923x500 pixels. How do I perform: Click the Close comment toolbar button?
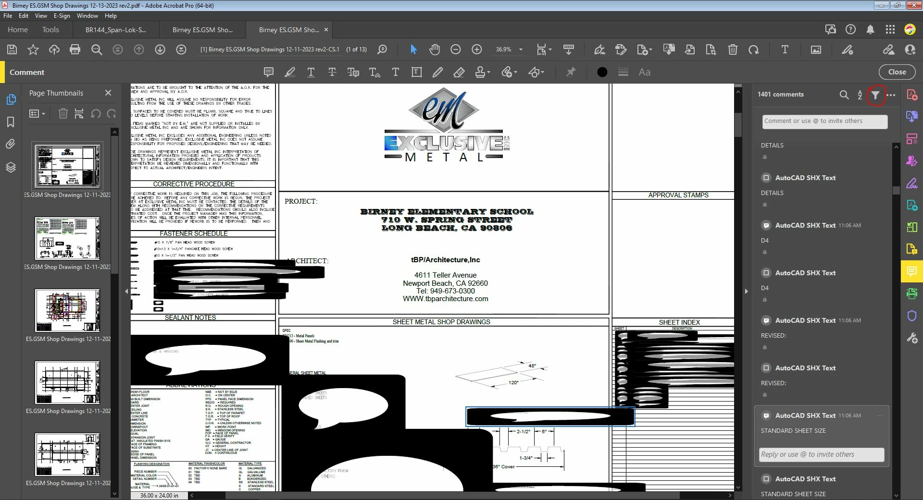pos(897,72)
